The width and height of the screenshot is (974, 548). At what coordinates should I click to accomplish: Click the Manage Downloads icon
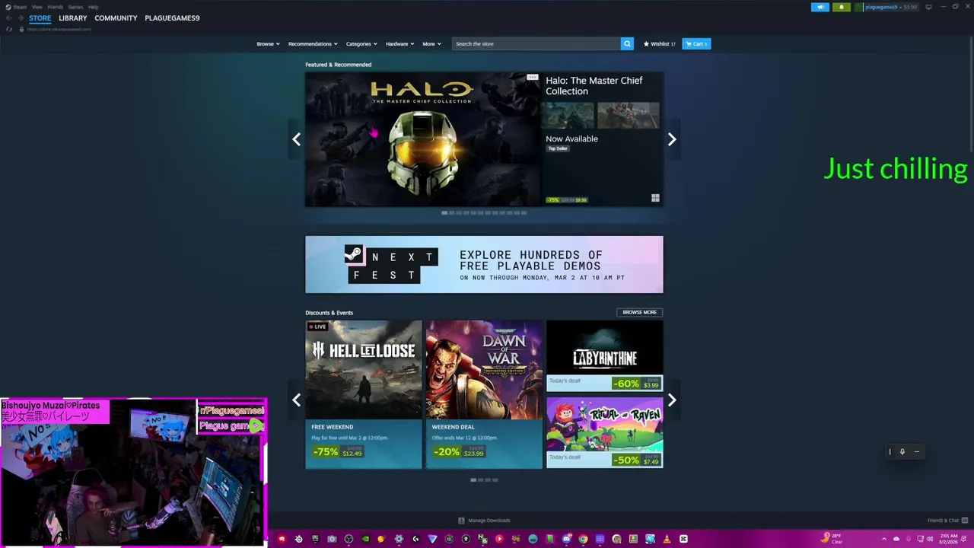[461, 521]
